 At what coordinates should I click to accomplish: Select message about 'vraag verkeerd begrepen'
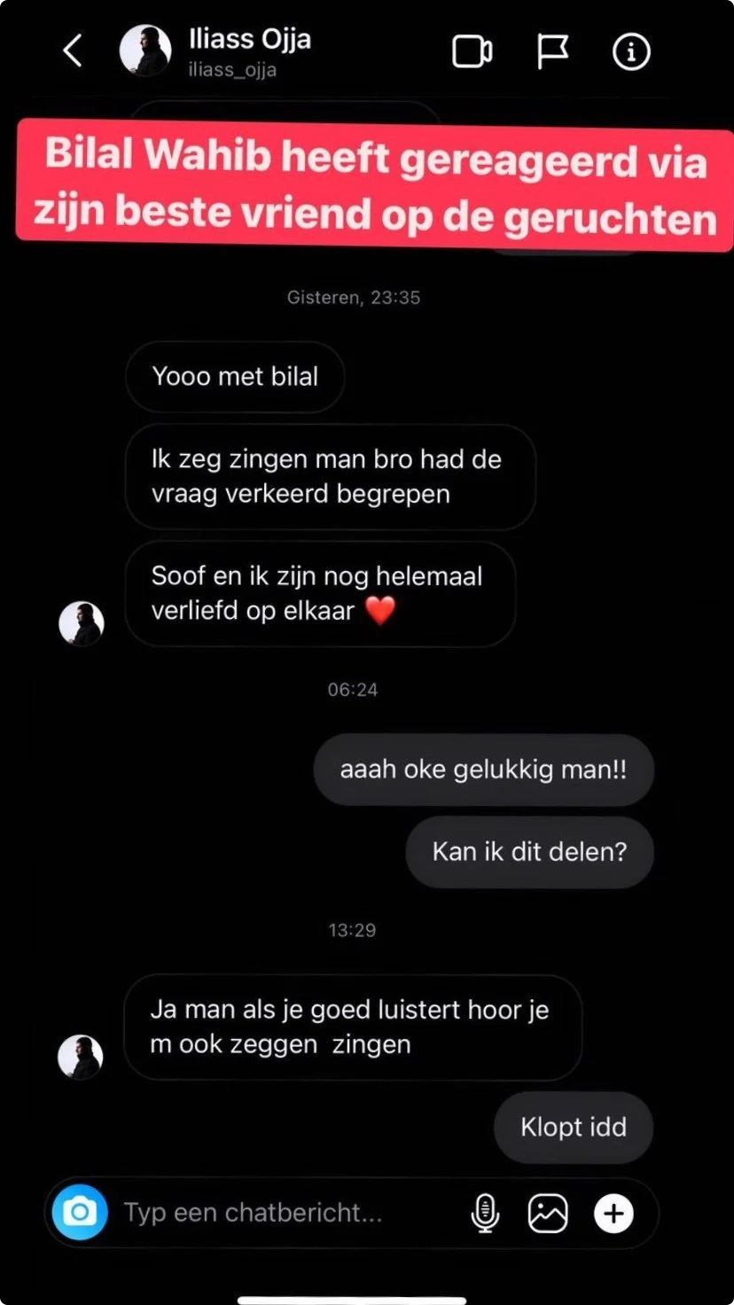(x=330, y=477)
